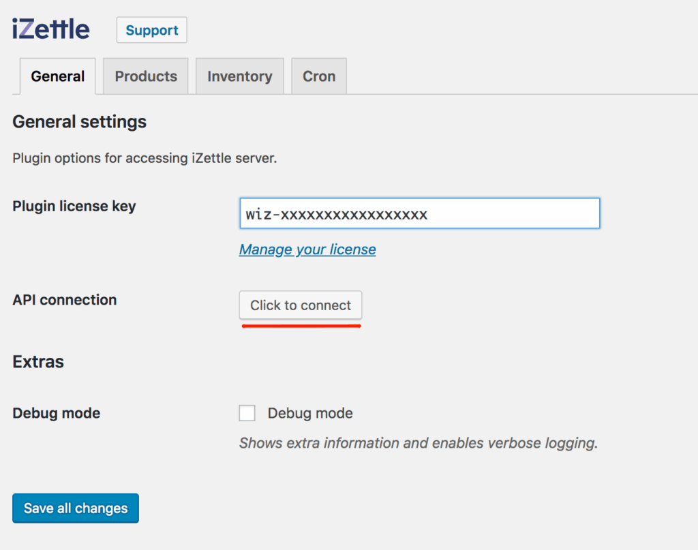Image resolution: width=698 pixels, height=550 pixels.
Task: Click the Extras section heading
Action: click(38, 361)
